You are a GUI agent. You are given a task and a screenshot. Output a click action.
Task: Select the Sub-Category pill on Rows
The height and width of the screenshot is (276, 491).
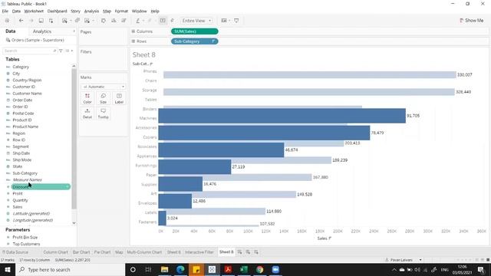[x=194, y=41]
